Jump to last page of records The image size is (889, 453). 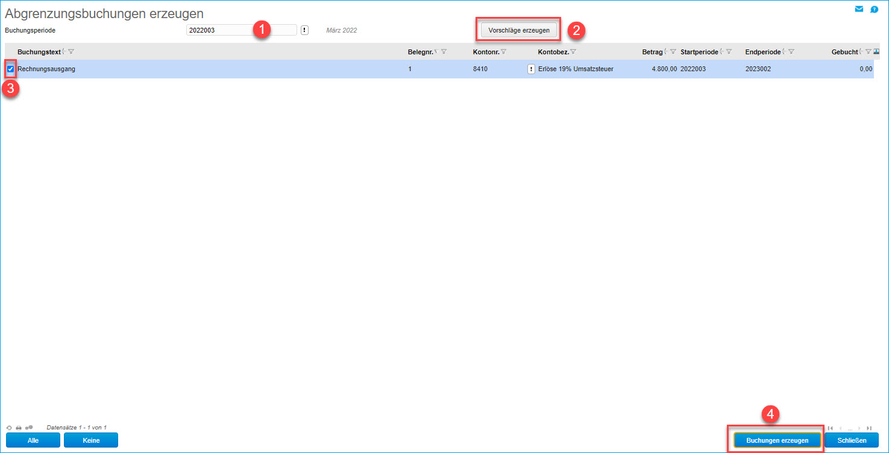point(869,428)
